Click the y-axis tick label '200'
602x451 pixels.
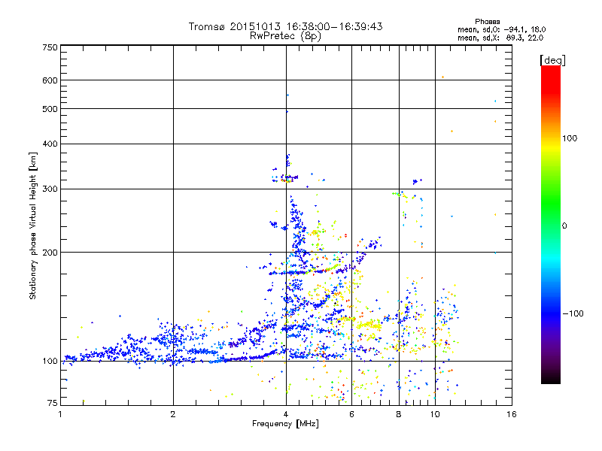tap(50, 253)
